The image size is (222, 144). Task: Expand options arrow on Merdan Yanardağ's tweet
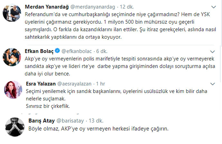coord(213,7)
